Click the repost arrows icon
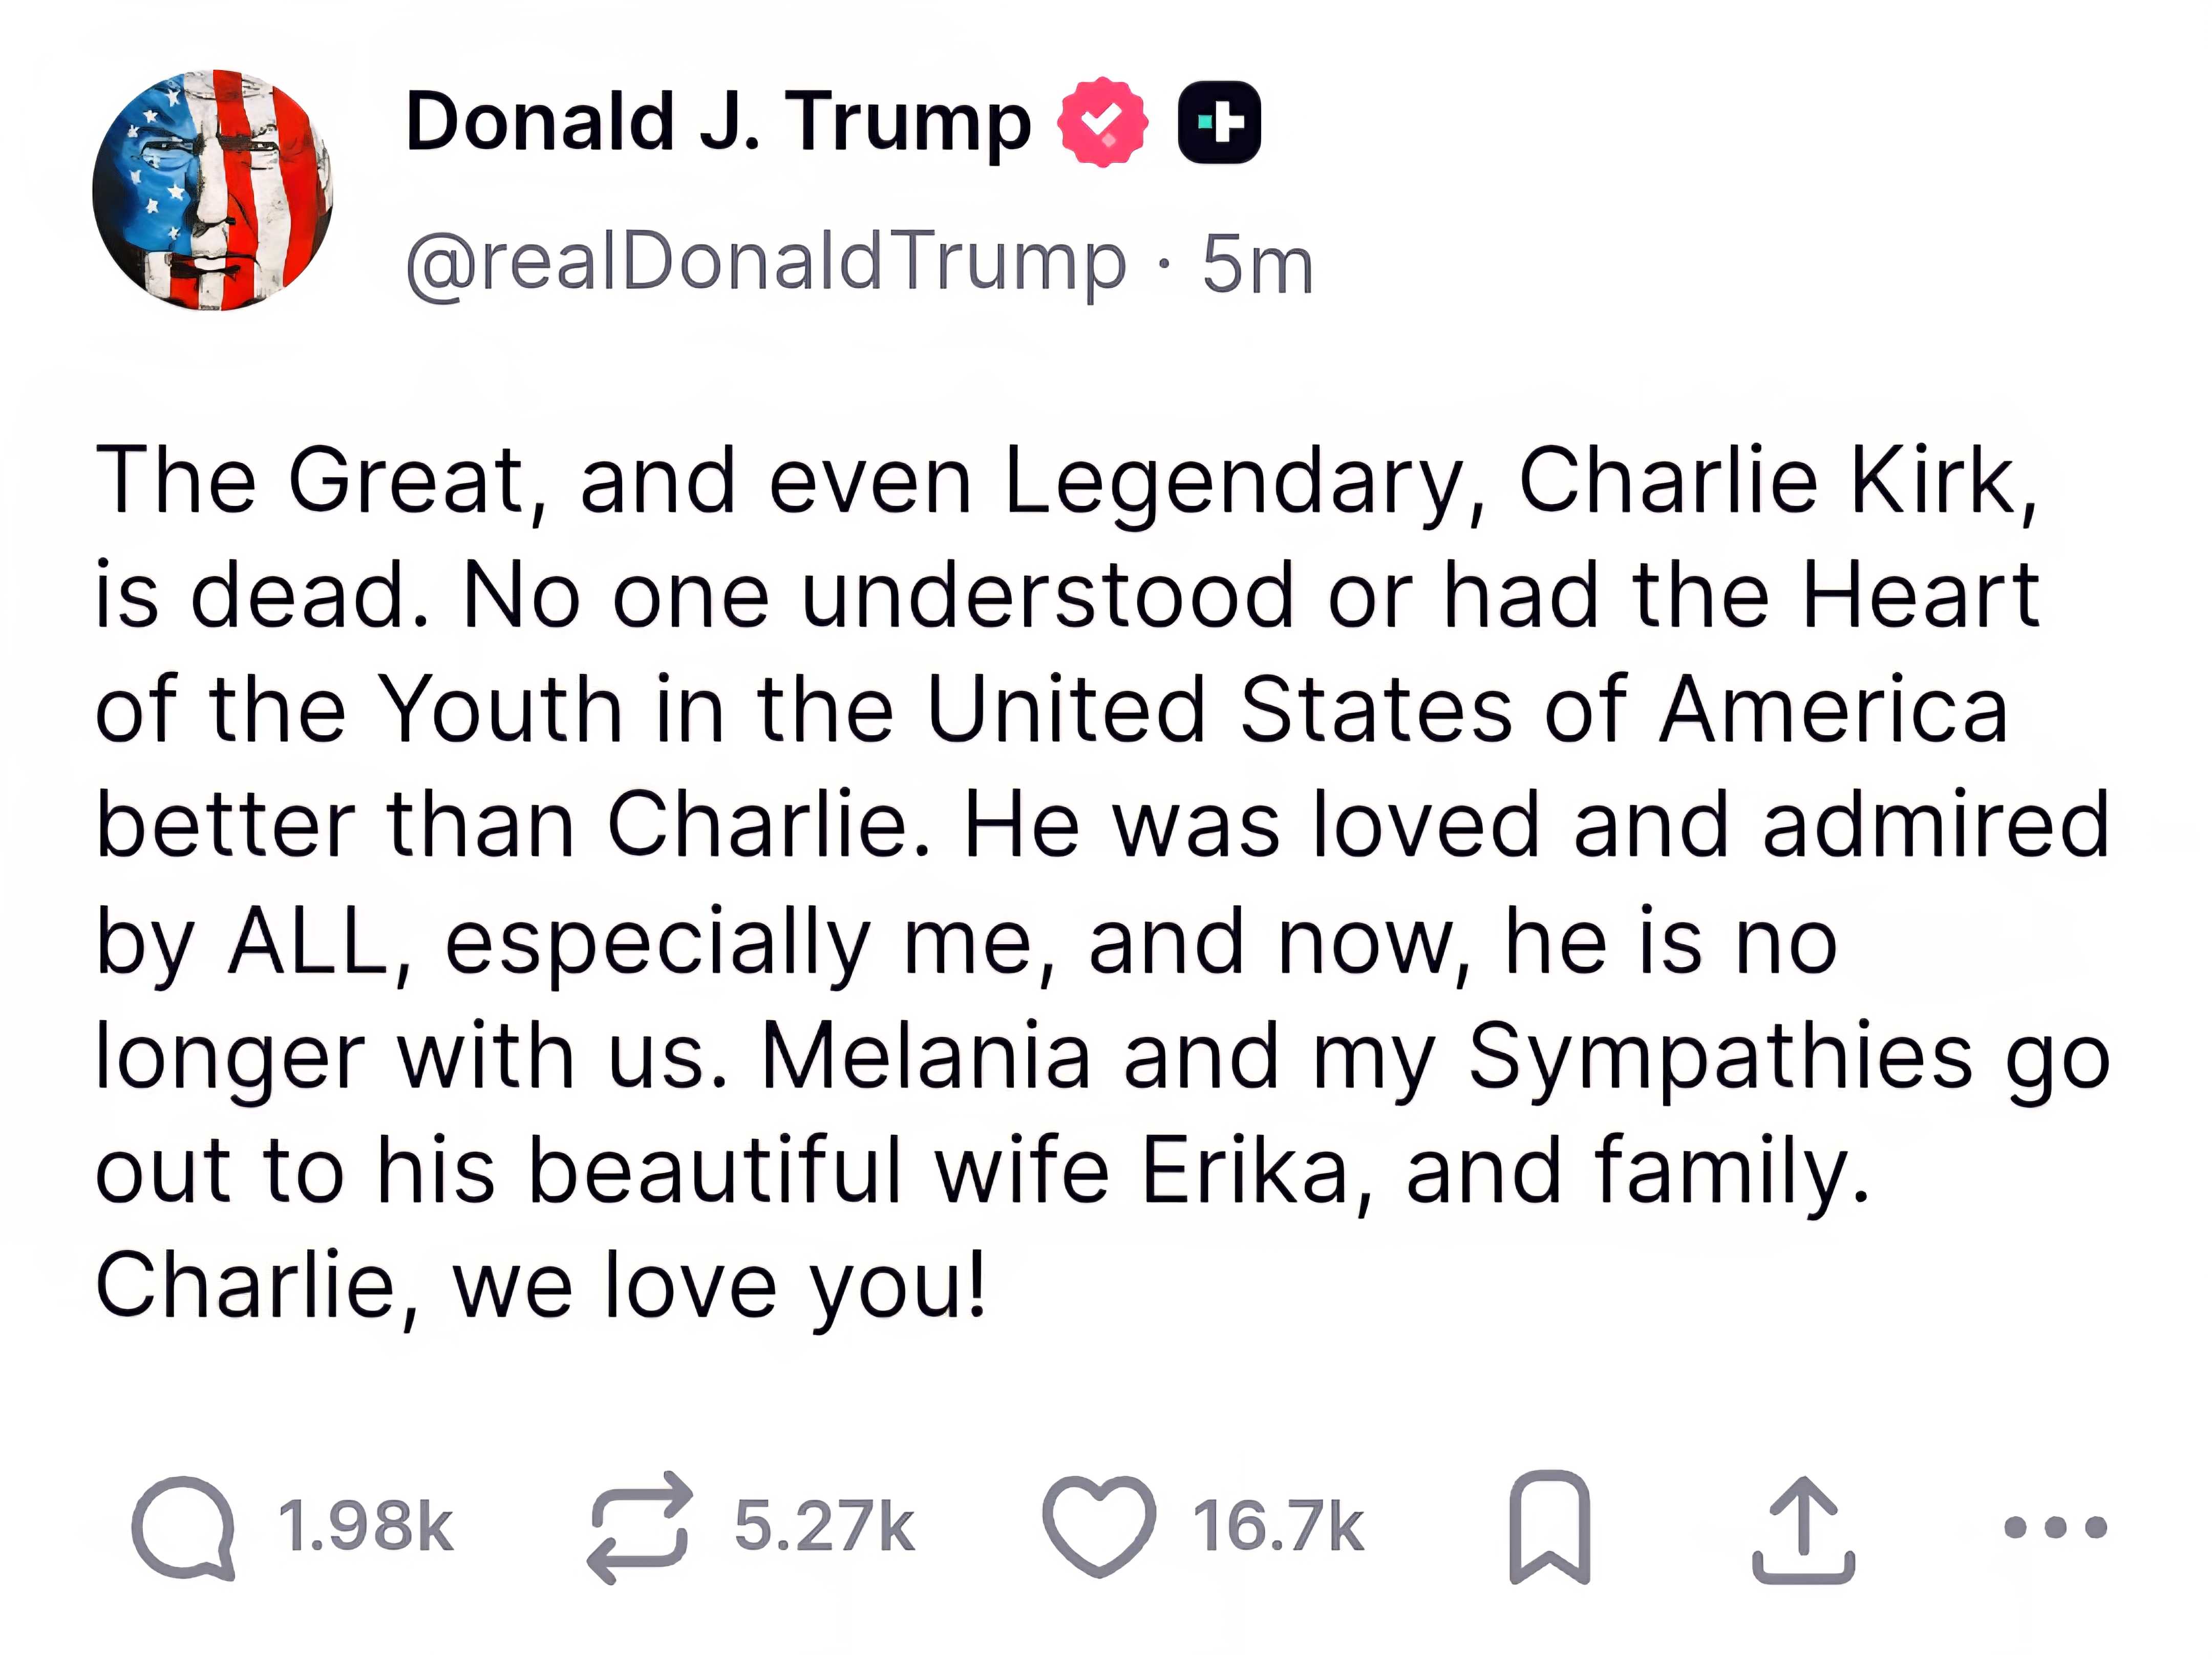Screen dimensions: 2212x1659 click(639, 1527)
